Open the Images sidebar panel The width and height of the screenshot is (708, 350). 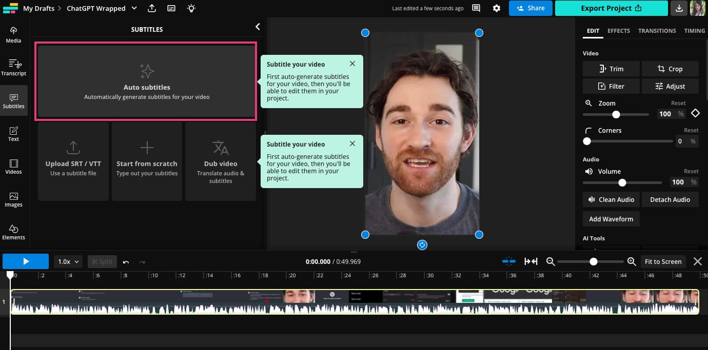click(x=13, y=199)
